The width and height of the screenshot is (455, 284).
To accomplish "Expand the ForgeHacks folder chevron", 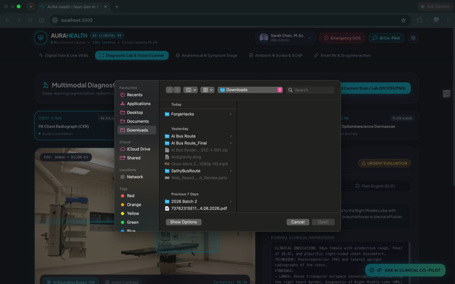I will click(x=231, y=114).
